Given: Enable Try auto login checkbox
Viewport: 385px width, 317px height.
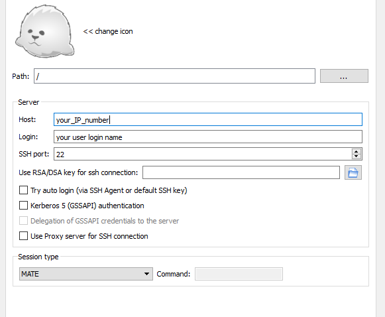Looking at the screenshot, I should click(x=23, y=190).
